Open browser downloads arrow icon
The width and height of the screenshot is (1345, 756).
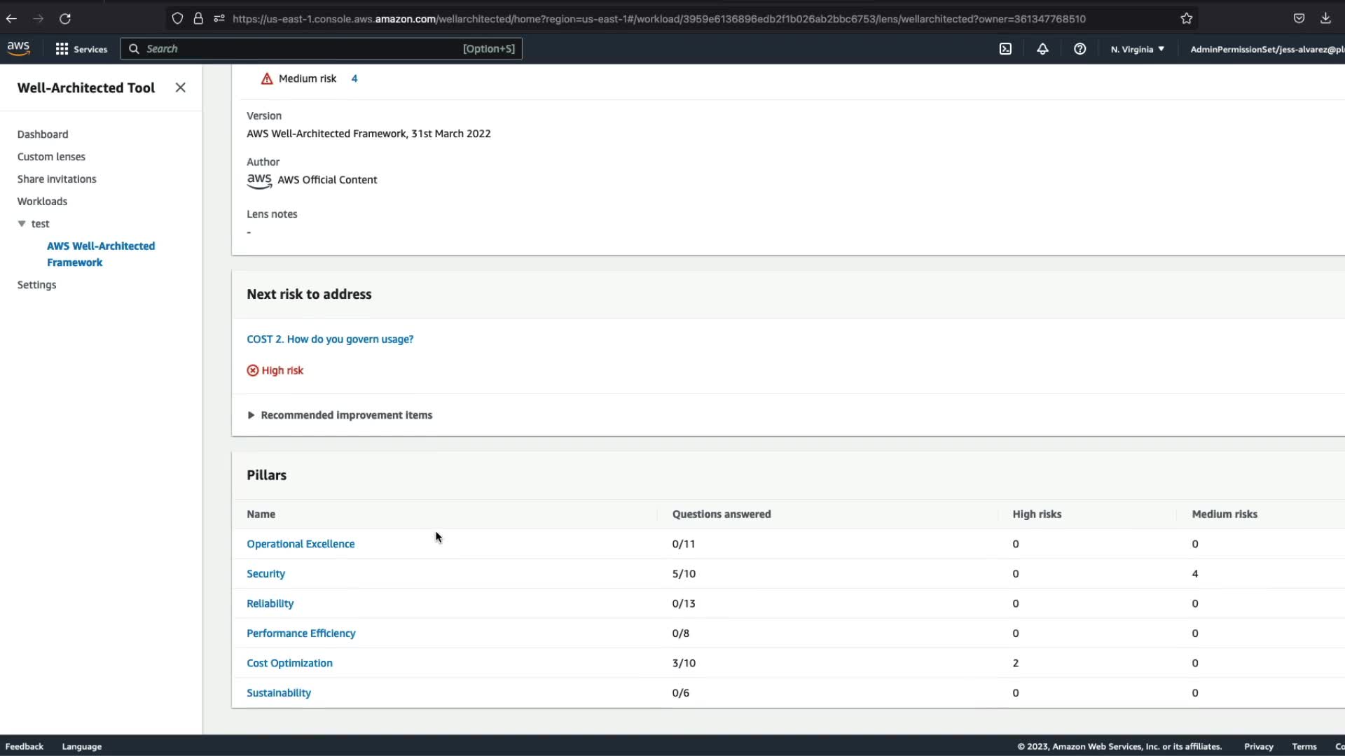click(1325, 19)
